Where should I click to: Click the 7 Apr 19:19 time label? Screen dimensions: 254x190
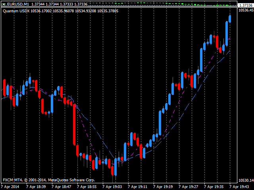pos(163,186)
